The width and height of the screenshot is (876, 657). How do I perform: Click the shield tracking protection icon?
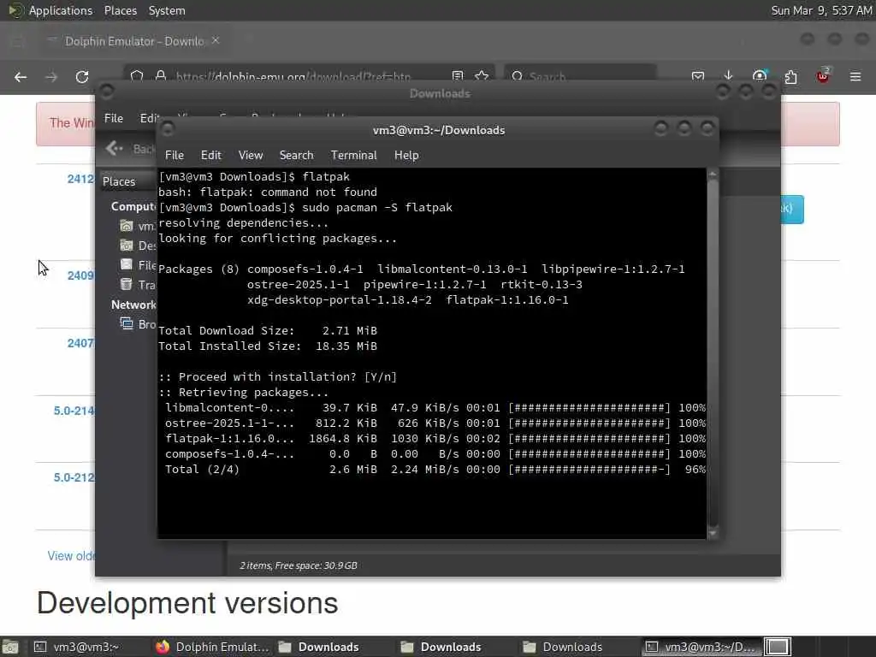coord(137,76)
